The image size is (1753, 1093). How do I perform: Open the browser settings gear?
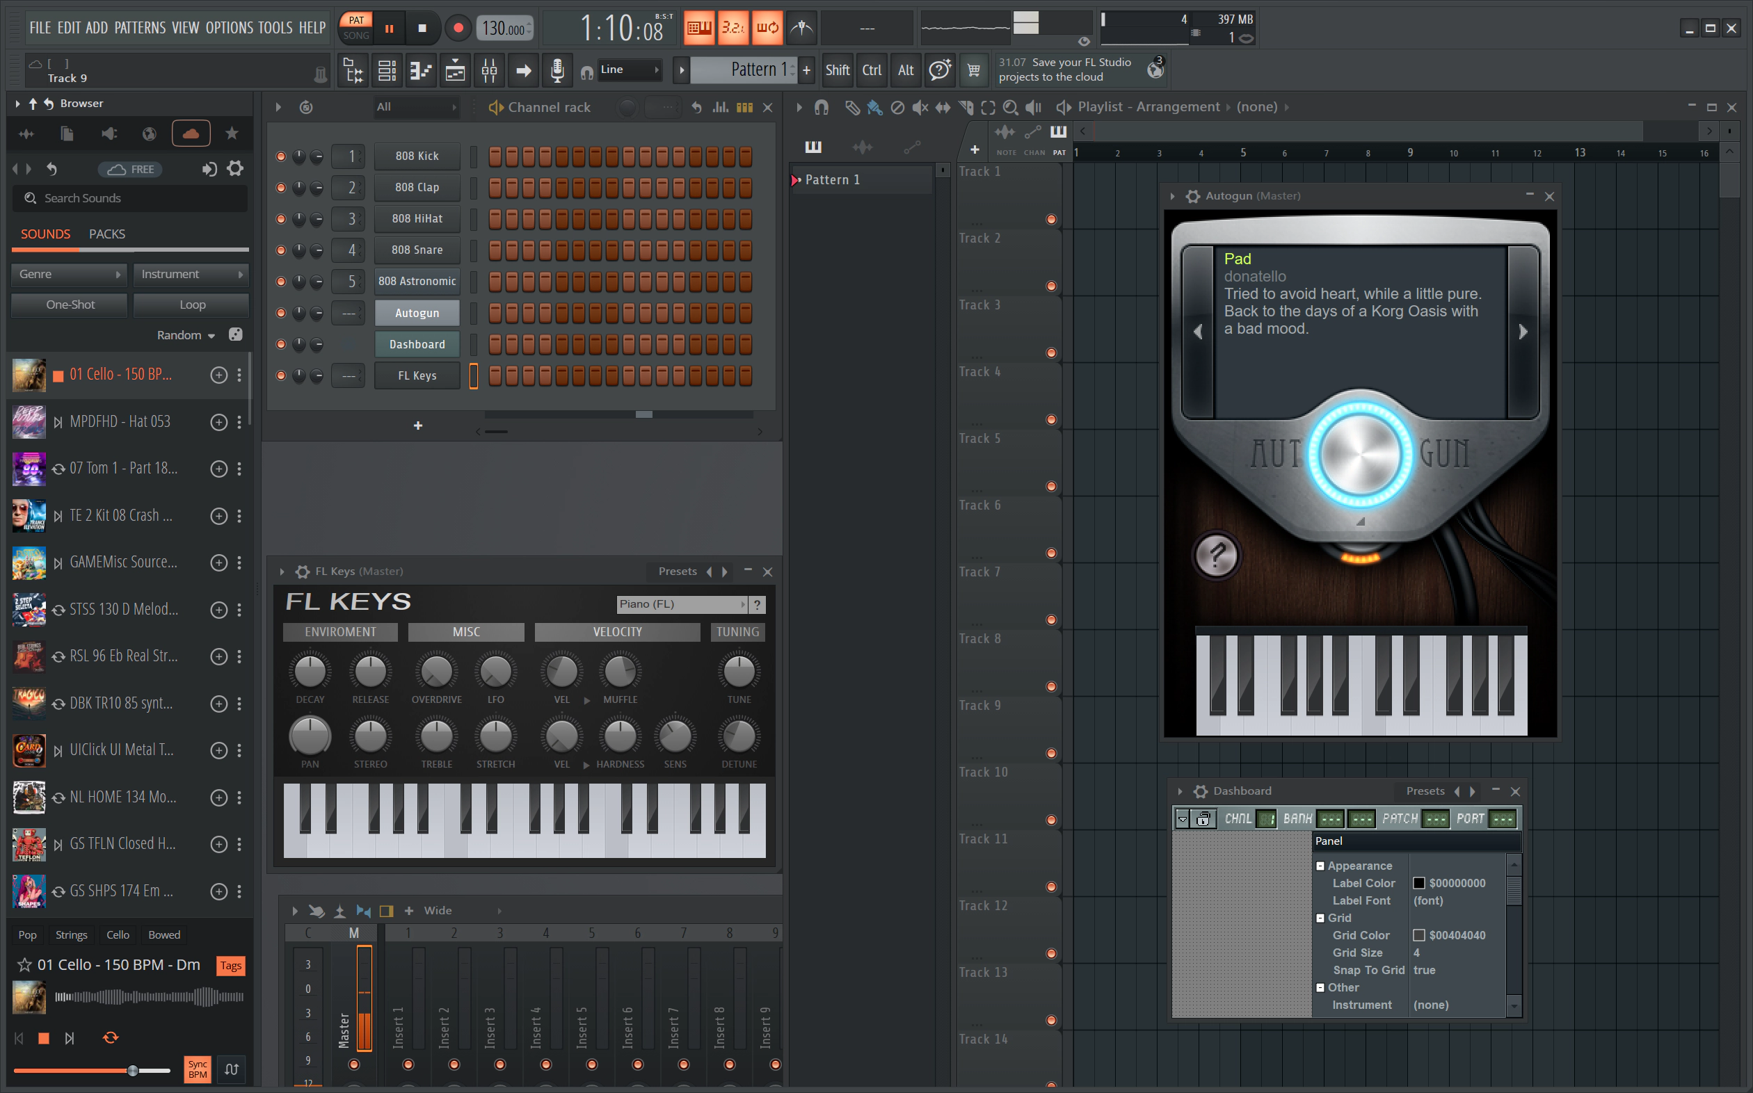point(235,168)
